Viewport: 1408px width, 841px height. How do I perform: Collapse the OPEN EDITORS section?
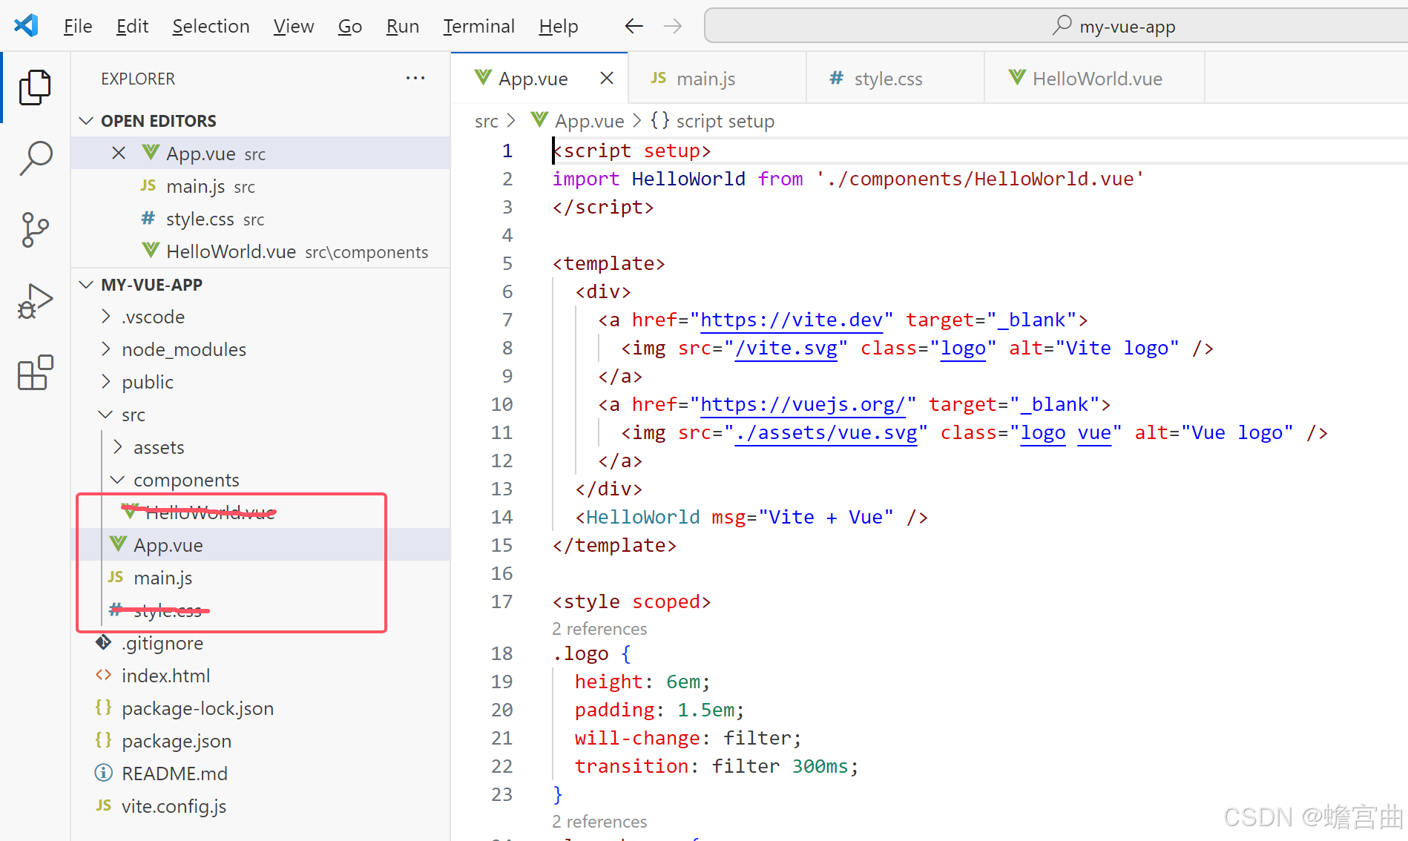(86, 120)
